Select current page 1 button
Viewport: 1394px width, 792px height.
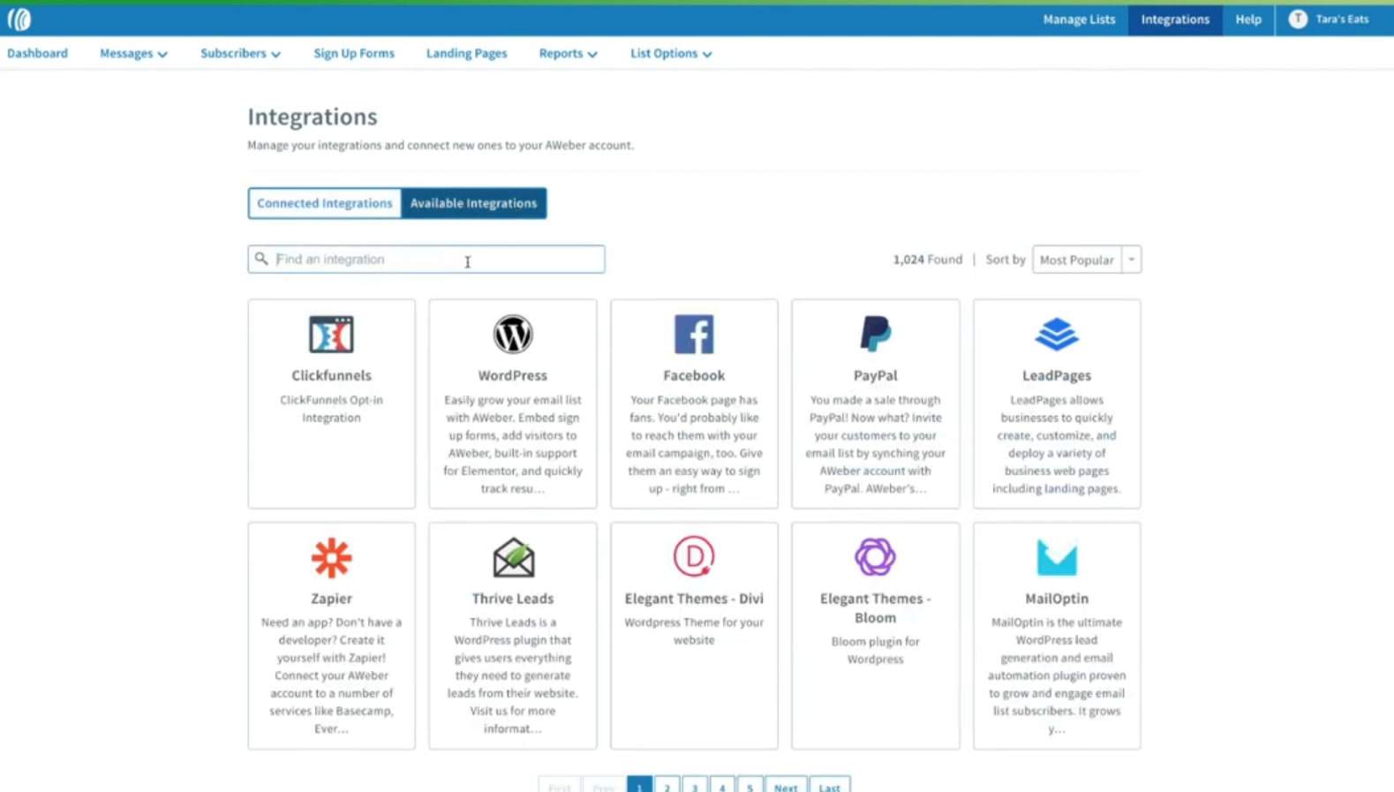click(x=640, y=787)
